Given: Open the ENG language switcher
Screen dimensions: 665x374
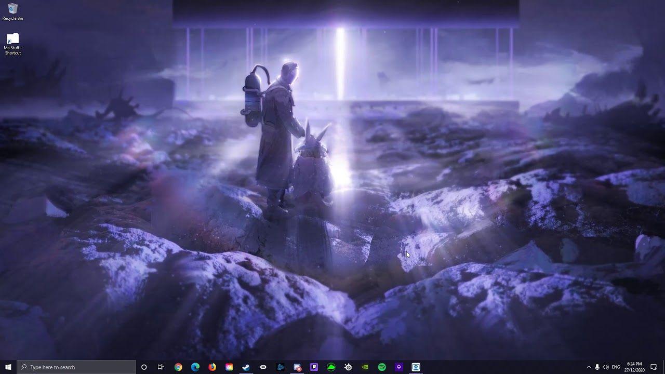Looking at the screenshot, I should pyautogui.click(x=616, y=367).
